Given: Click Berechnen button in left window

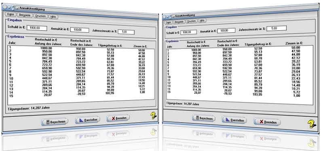Looking at the screenshot, I should coord(55,122).
